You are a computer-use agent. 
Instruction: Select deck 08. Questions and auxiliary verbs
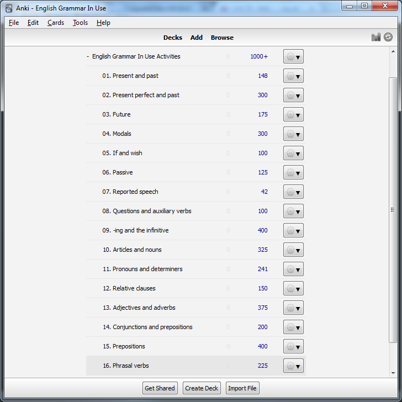[x=147, y=211]
